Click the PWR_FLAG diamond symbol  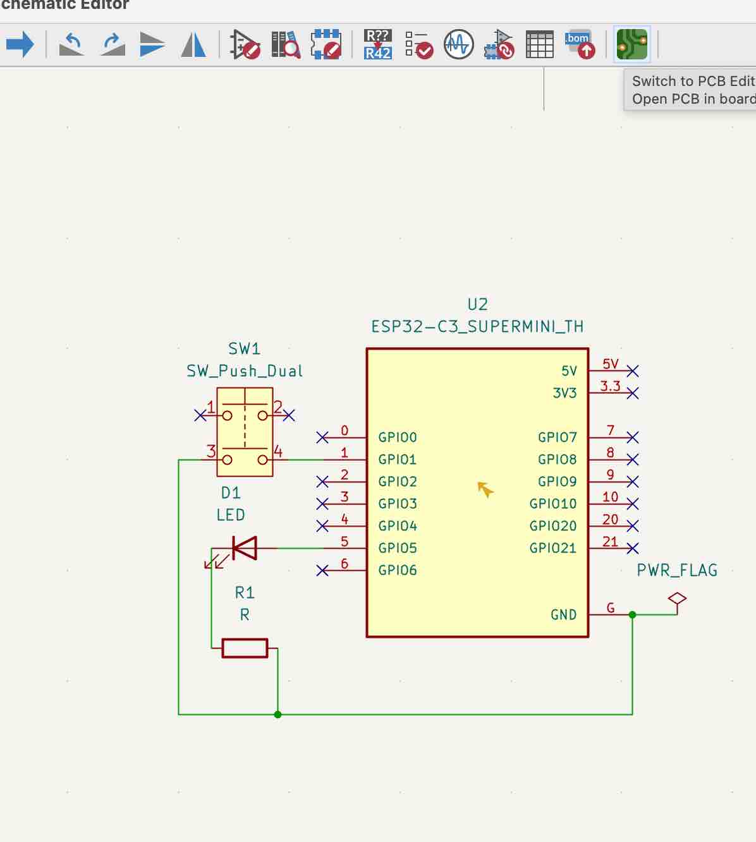pos(677,598)
